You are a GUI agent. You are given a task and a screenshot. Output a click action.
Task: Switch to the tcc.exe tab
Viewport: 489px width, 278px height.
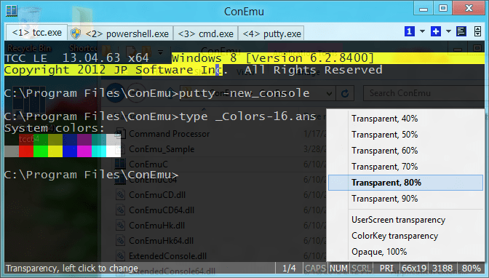pos(37,33)
